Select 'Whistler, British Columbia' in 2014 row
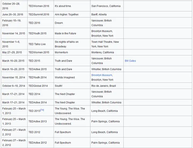Screen dimensions: 193x148 (x=106, y=103)
